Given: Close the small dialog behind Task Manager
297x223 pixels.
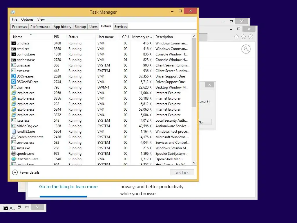Looking at the screenshot, I should pos(209,84).
